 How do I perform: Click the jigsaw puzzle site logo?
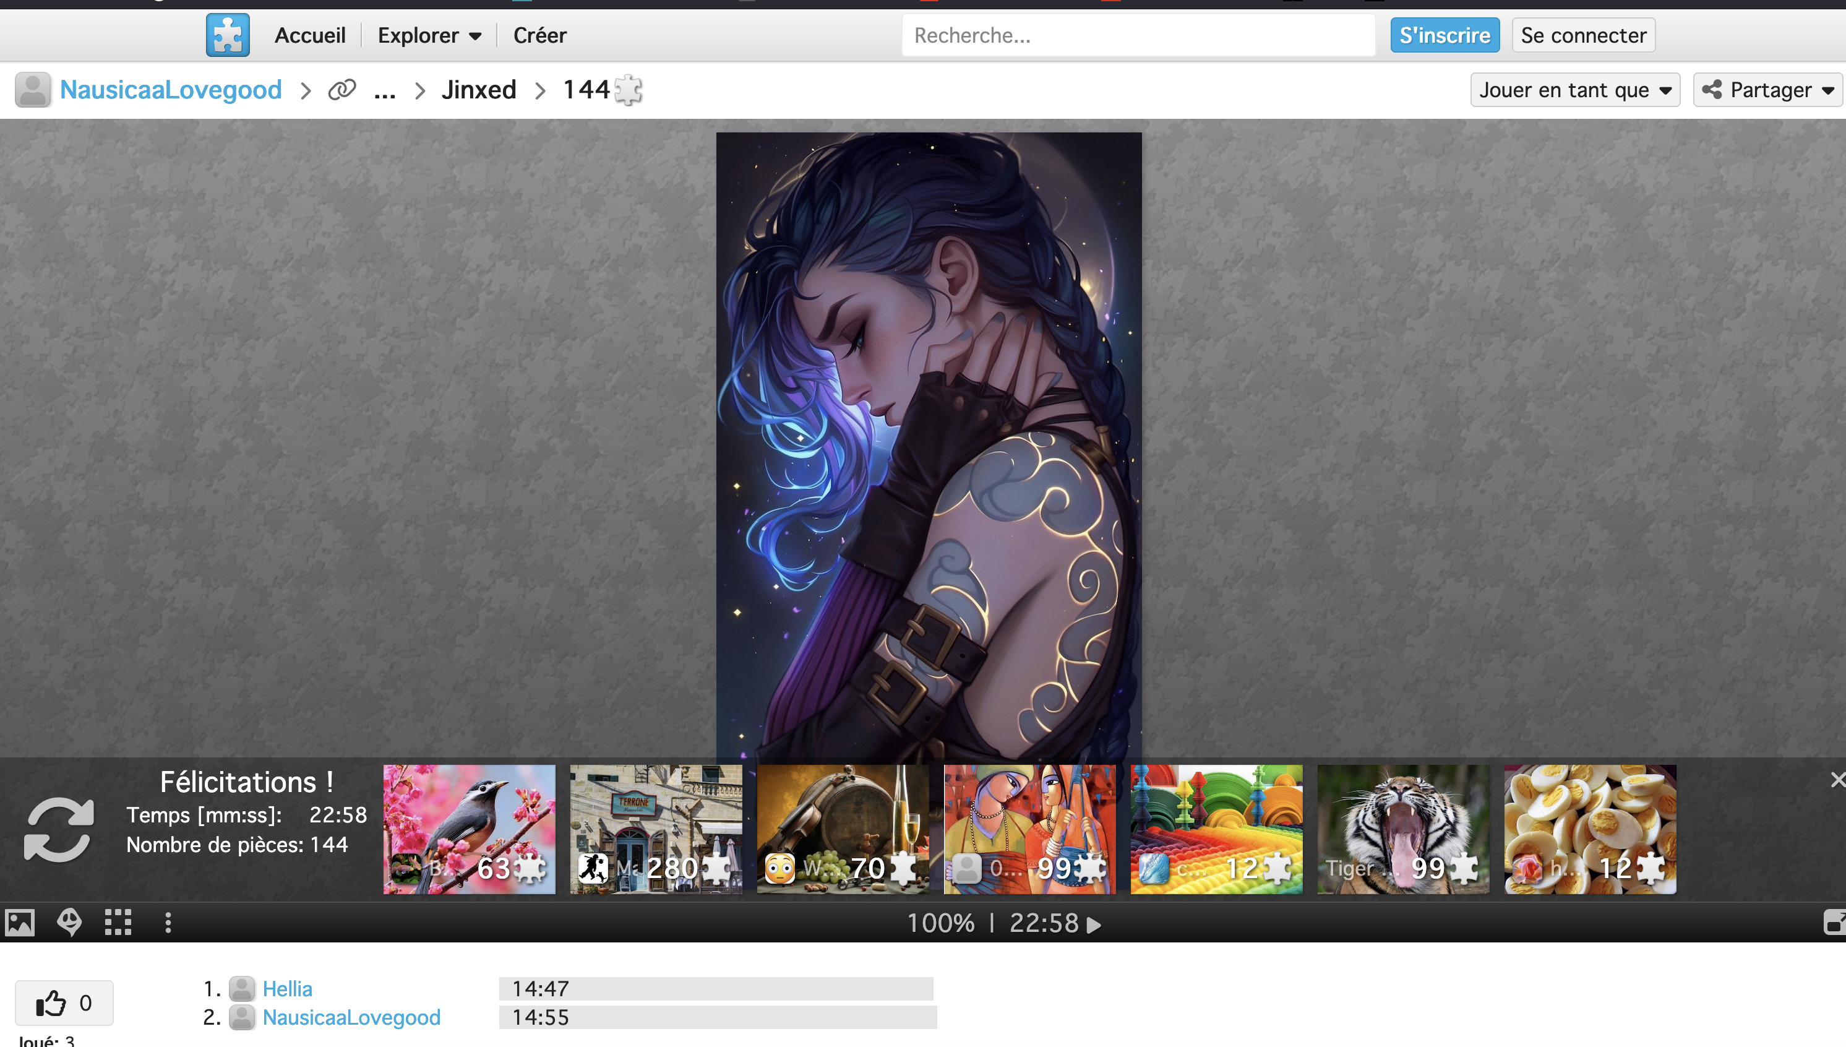[x=227, y=35]
